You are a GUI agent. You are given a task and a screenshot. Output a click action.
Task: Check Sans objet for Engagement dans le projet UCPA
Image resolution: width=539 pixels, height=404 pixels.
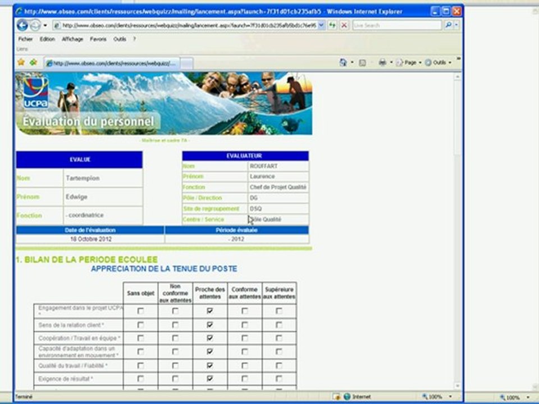pos(140,311)
